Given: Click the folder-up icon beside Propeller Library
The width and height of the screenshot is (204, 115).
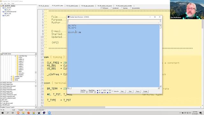Looking at the screenshot, I should coord(1,54).
